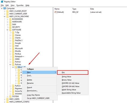Click the Data column header
Viewport: 127px width, 103px height.
click(92, 9)
